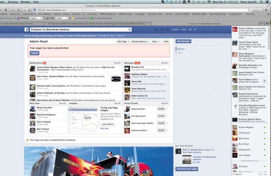Click See All next to Messages
The image size is (271, 176).
[164, 63]
